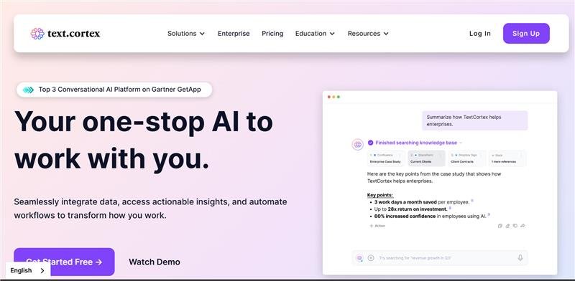Select the Client Contracts source card
Viewport: 575px width, 281px height.
466,158
